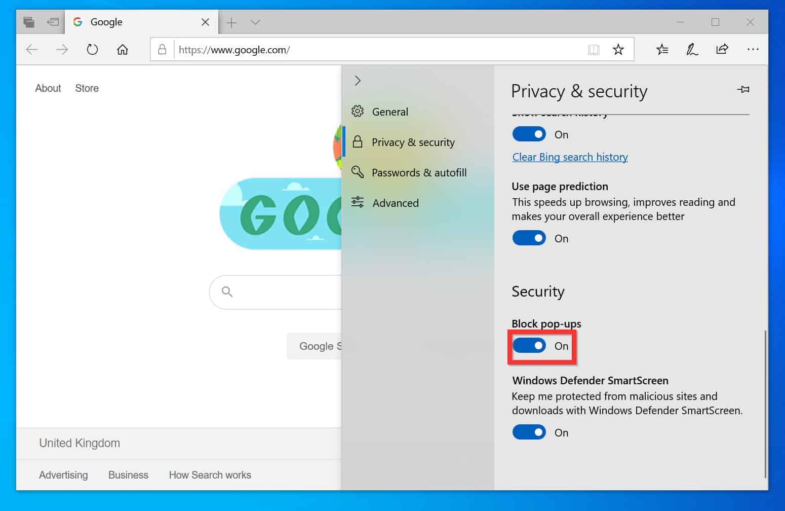Go to the Home page icon
The width and height of the screenshot is (785, 511).
pyautogui.click(x=123, y=50)
